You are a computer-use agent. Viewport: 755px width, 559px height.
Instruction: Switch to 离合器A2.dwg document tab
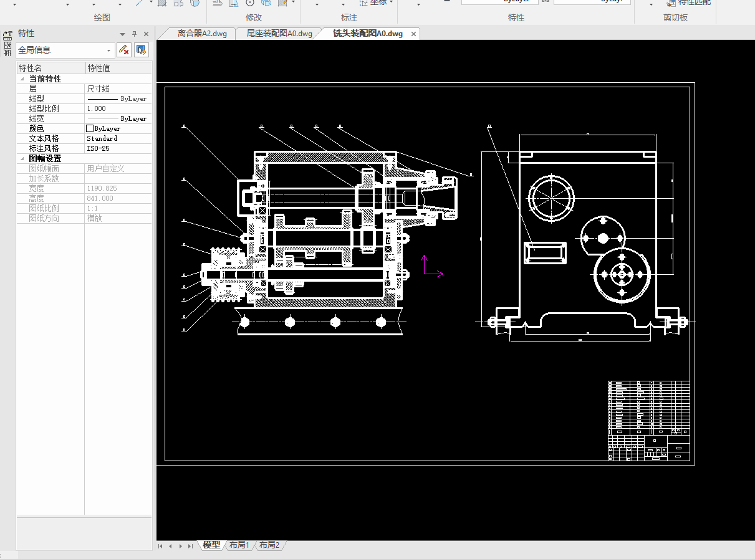(x=202, y=34)
